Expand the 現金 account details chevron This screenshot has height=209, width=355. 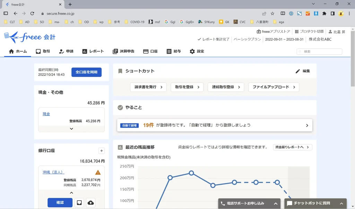point(71,129)
